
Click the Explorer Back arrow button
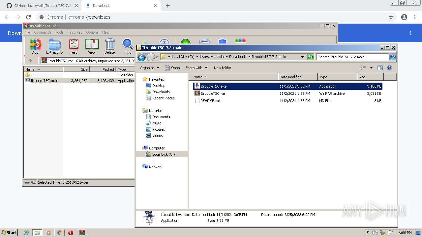(141, 57)
